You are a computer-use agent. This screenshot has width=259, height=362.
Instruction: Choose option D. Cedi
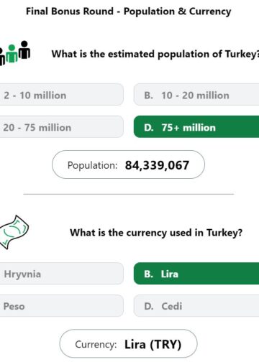[x=196, y=306]
